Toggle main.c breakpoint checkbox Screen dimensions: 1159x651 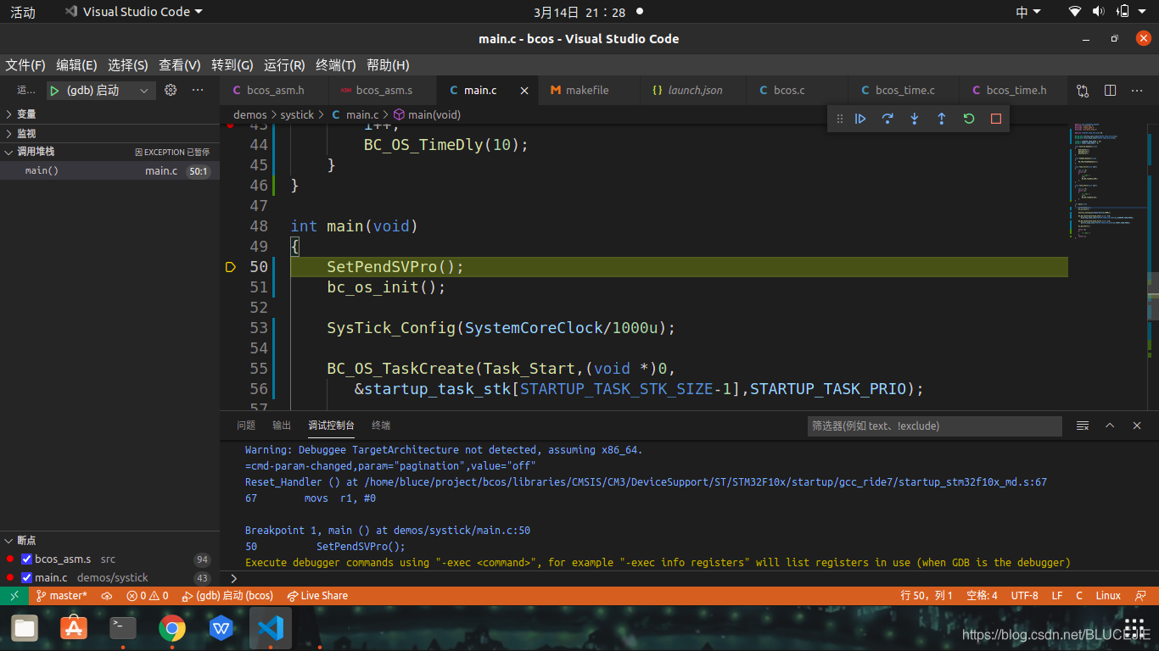(26, 578)
